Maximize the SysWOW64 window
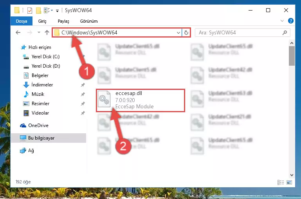 pos(268,10)
